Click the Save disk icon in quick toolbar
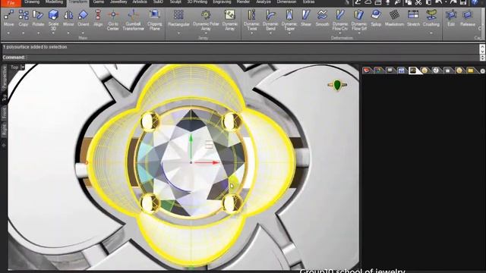The image size is (486, 273). click(463, 2)
